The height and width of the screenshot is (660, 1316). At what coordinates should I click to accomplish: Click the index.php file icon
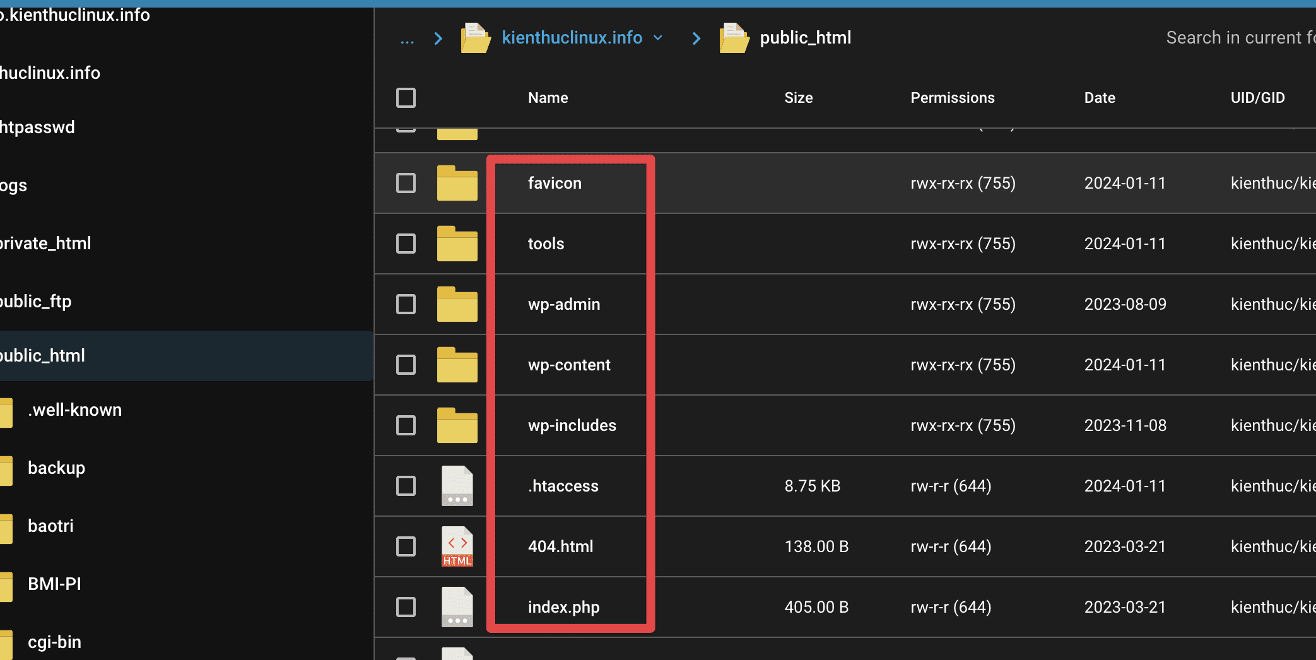457,607
